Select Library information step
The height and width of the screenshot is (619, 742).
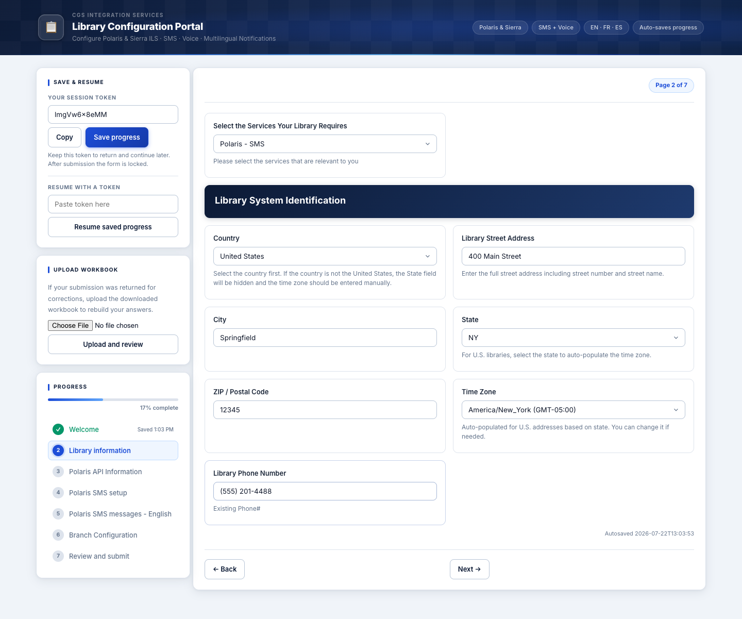click(x=113, y=450)
